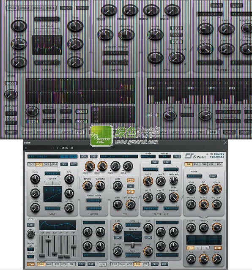The height and width of the screenshot is (270, 252).
Task: Open the filter 1 type dropdown above cut 1
Action: [151, 169]
